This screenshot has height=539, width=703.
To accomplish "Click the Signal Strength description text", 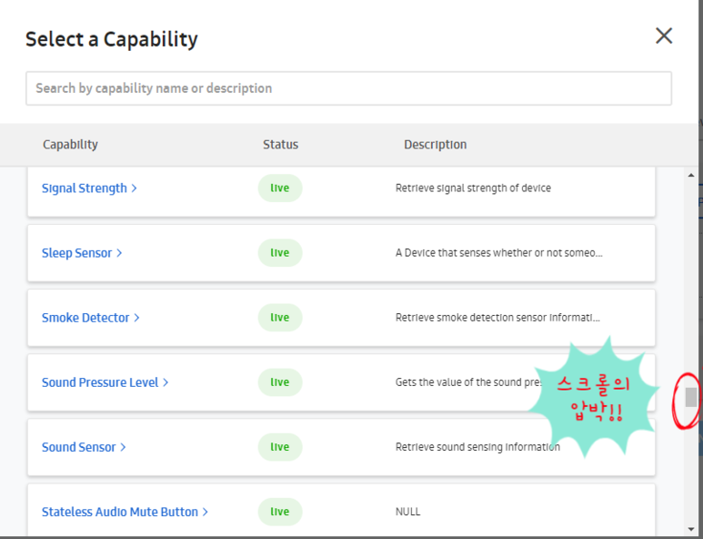I will click(473, 188).
